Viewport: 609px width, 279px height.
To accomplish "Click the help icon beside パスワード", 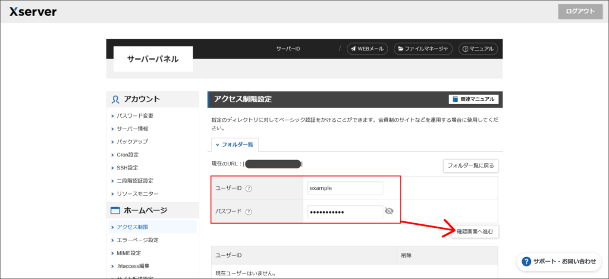I will 249,212.
